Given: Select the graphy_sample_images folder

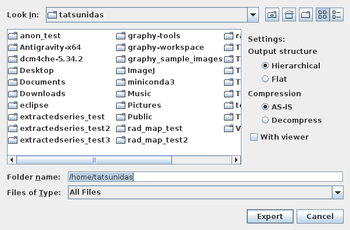Looking at the screenshot, I should point(169,59).
